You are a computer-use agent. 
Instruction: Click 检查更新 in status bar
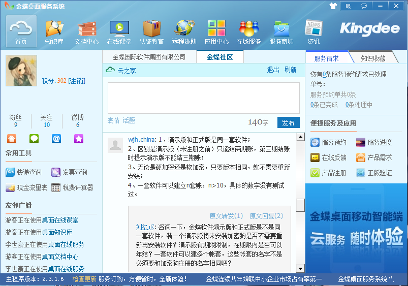pyautogui.click(x=84, y=279)
